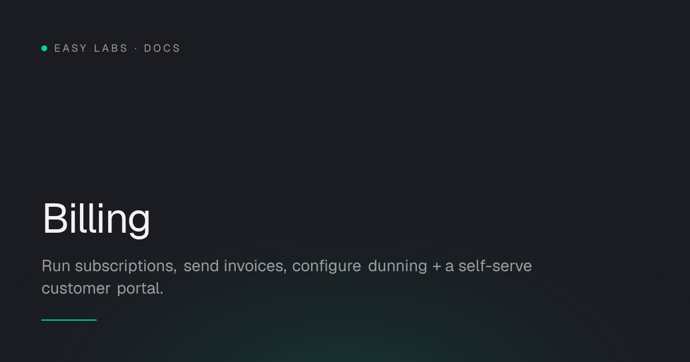The width and height of the screenshot is (690, 362).
Task: Click the word LABS in the header
Action: coord(111,48)
